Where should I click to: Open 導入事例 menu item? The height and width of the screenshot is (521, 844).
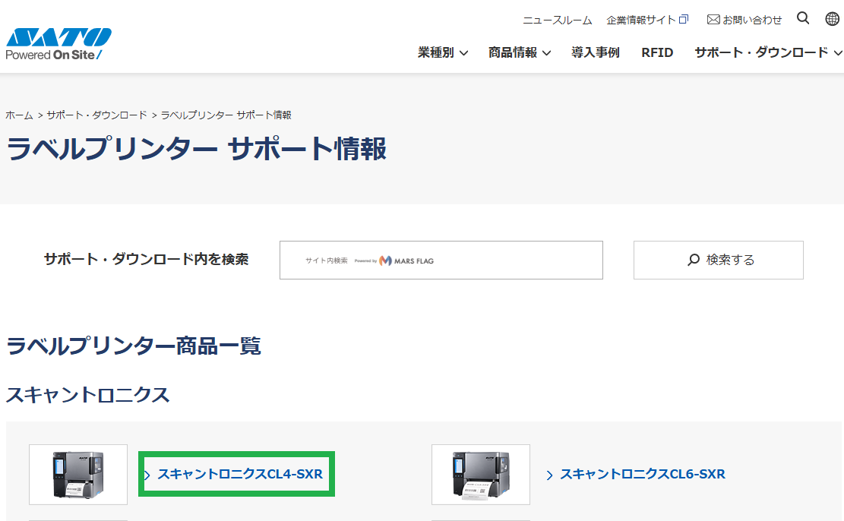[x=596, y=52]
